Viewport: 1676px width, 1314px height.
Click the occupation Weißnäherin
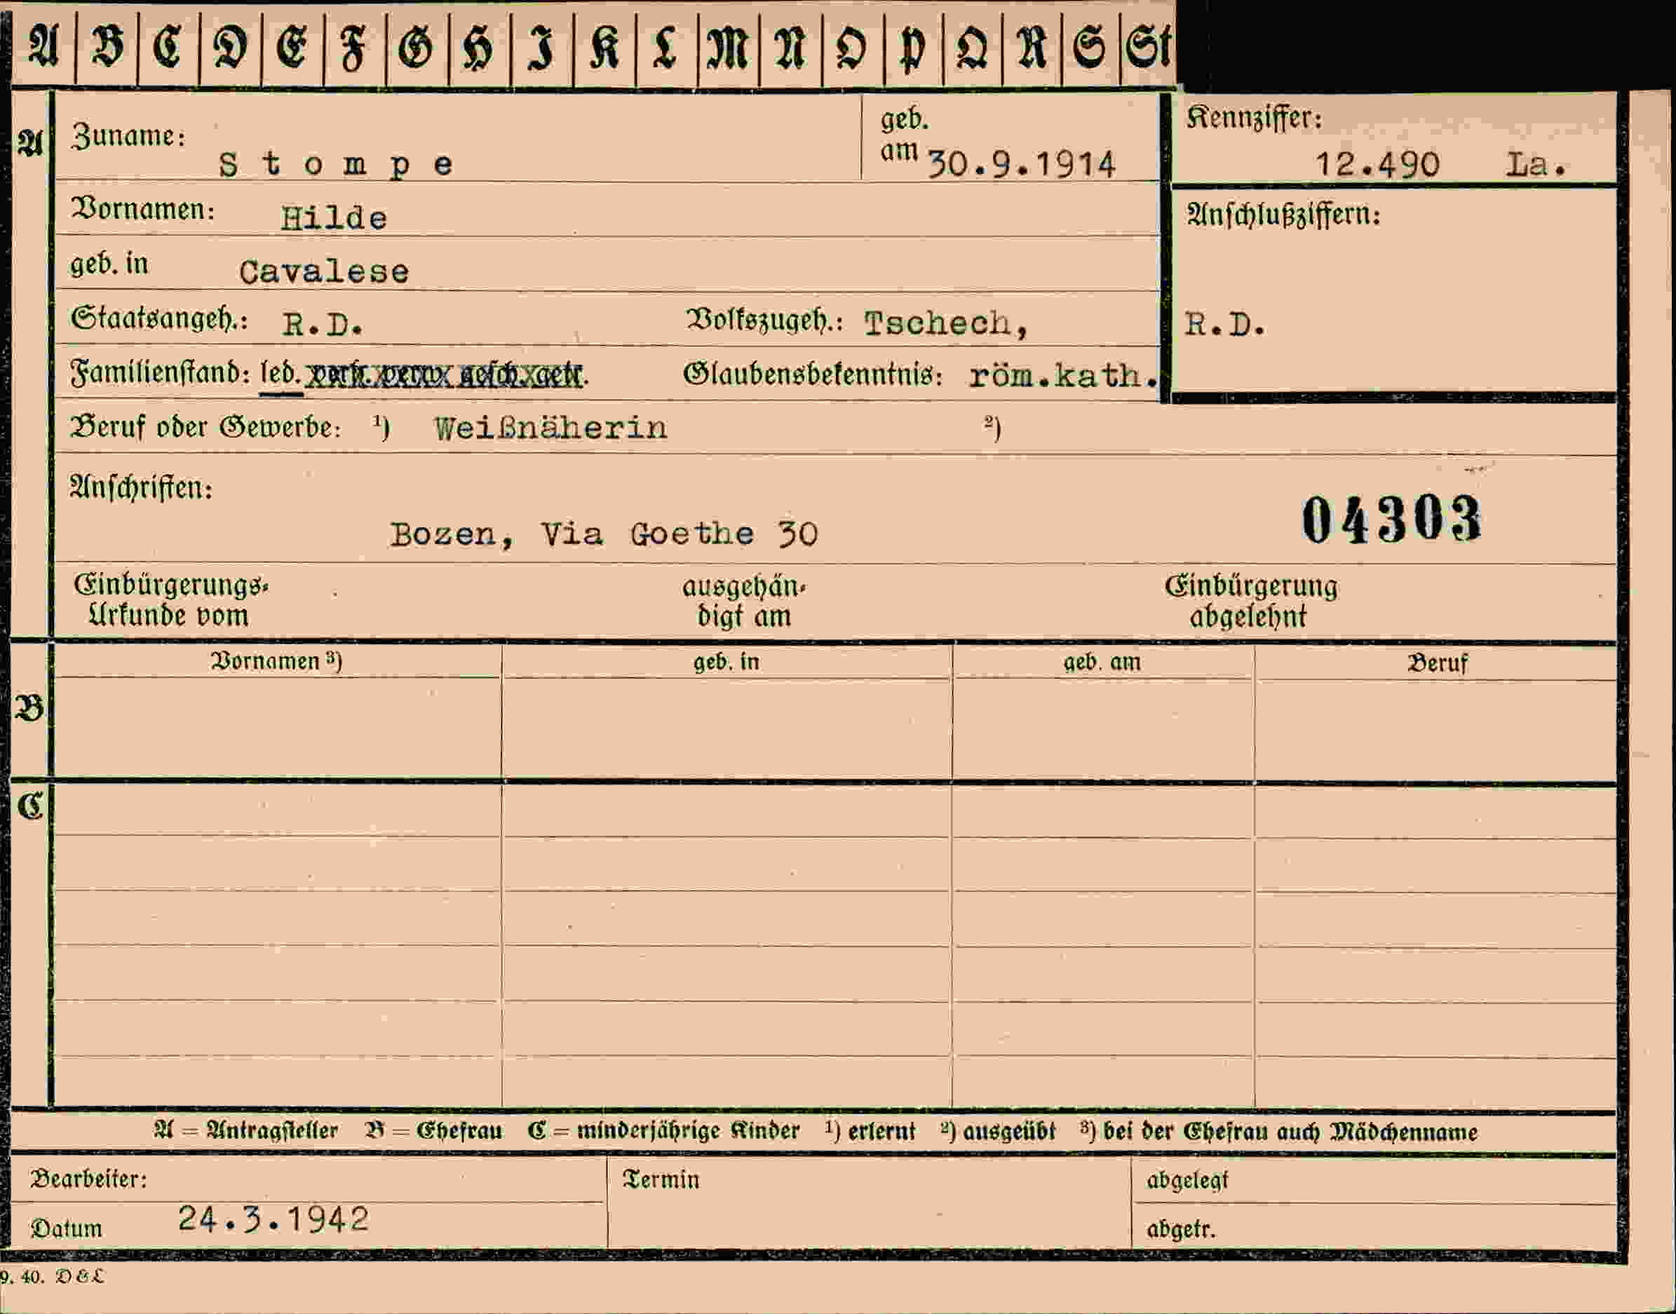tap(551, 428)
